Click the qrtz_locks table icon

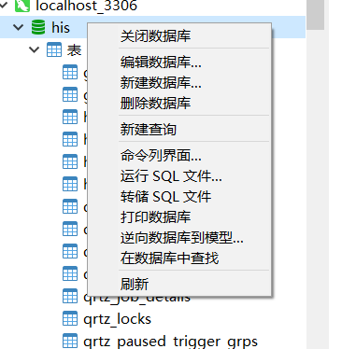tap(70, 318)
